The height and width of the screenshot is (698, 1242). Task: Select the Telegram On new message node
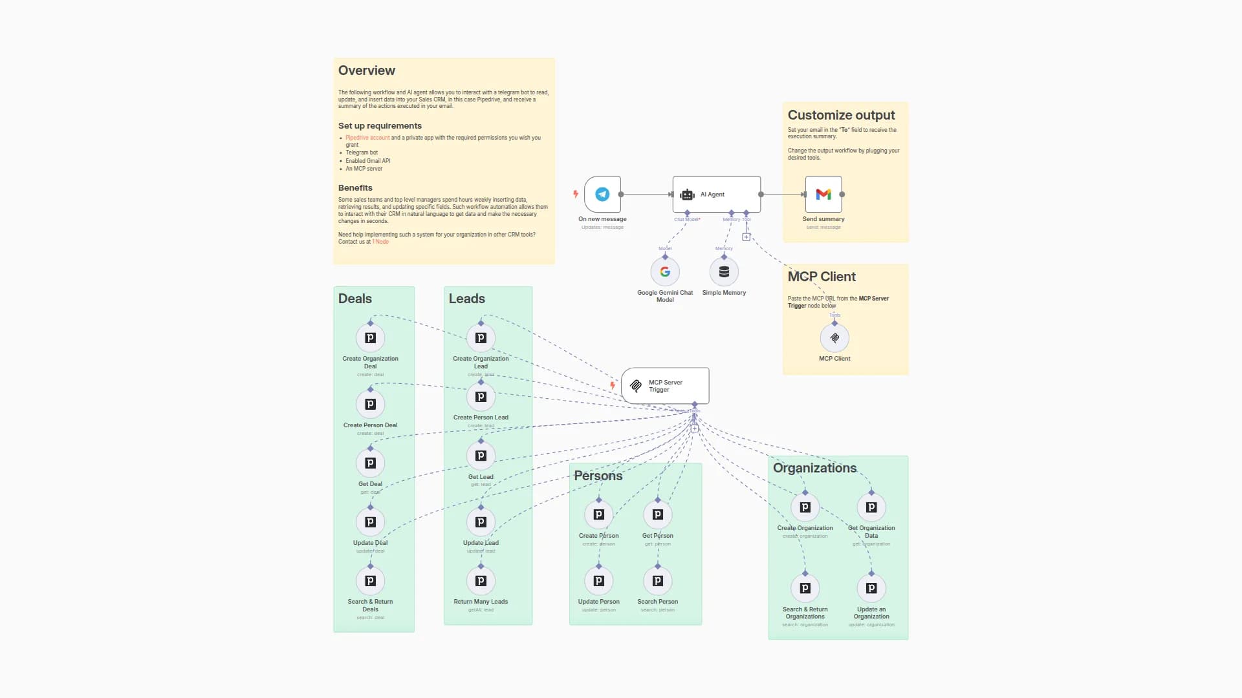(x=602, y=194)
